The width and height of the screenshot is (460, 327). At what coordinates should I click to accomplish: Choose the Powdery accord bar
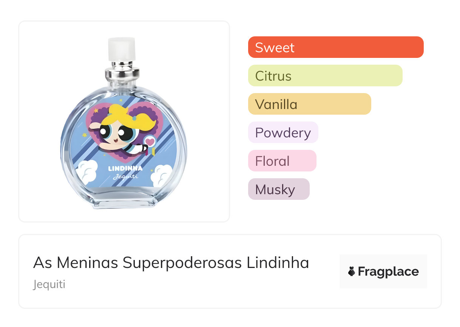pyautogui.click(x=283, y=132)
